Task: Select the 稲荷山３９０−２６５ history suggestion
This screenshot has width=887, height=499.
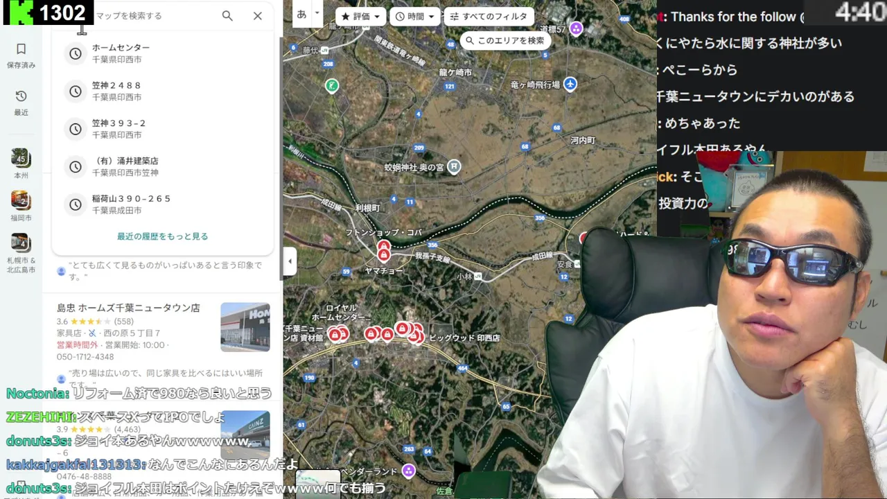Action: [x=163, y=204]
